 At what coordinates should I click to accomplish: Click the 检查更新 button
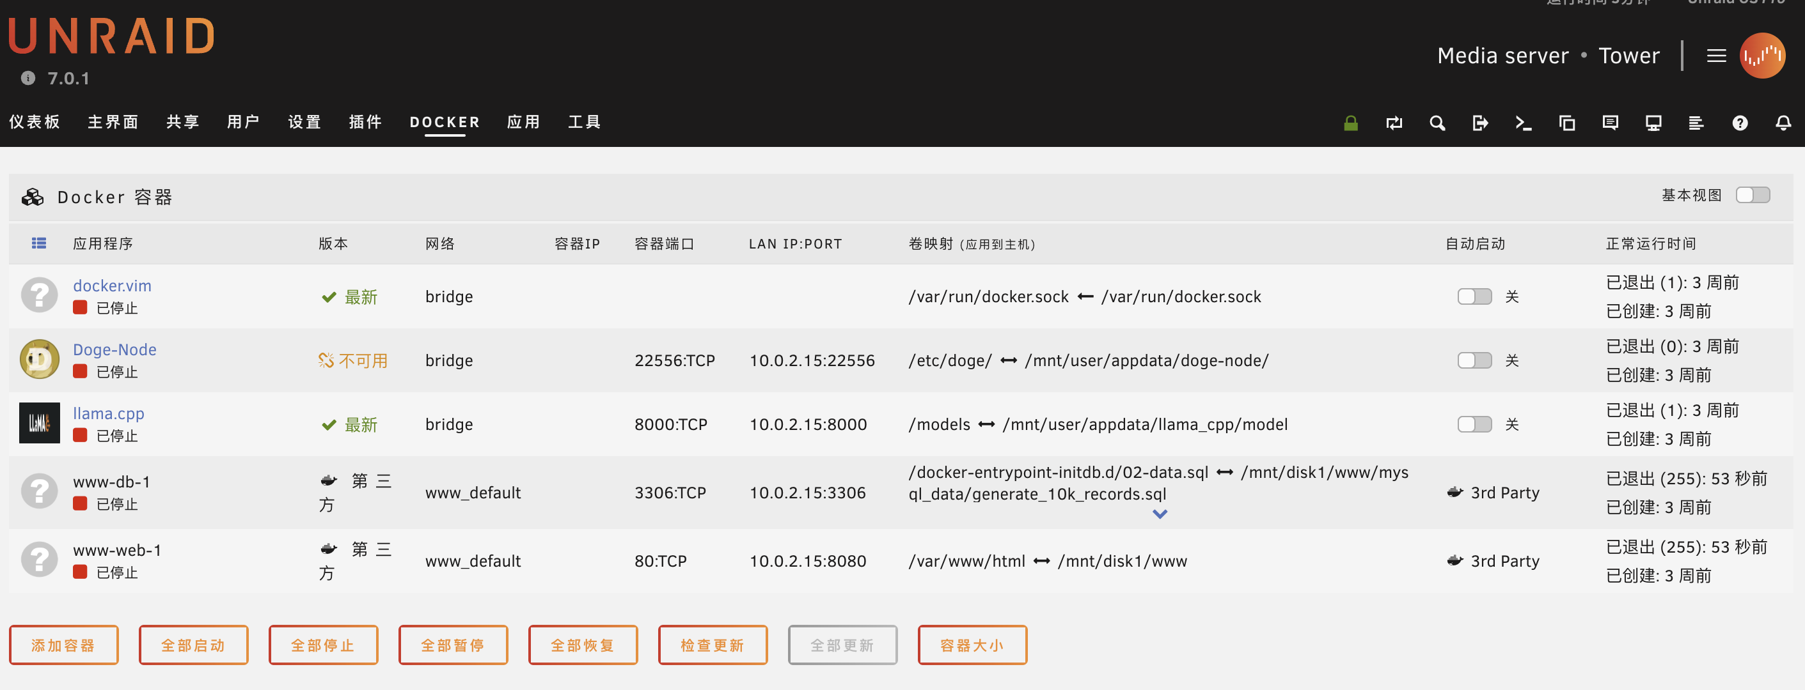tap(713, 645)
